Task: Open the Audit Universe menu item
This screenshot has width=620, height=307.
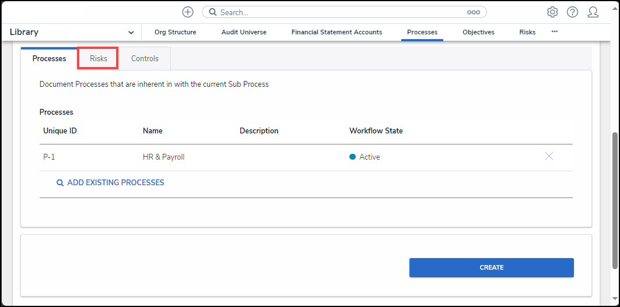Action: coord(244,32)
